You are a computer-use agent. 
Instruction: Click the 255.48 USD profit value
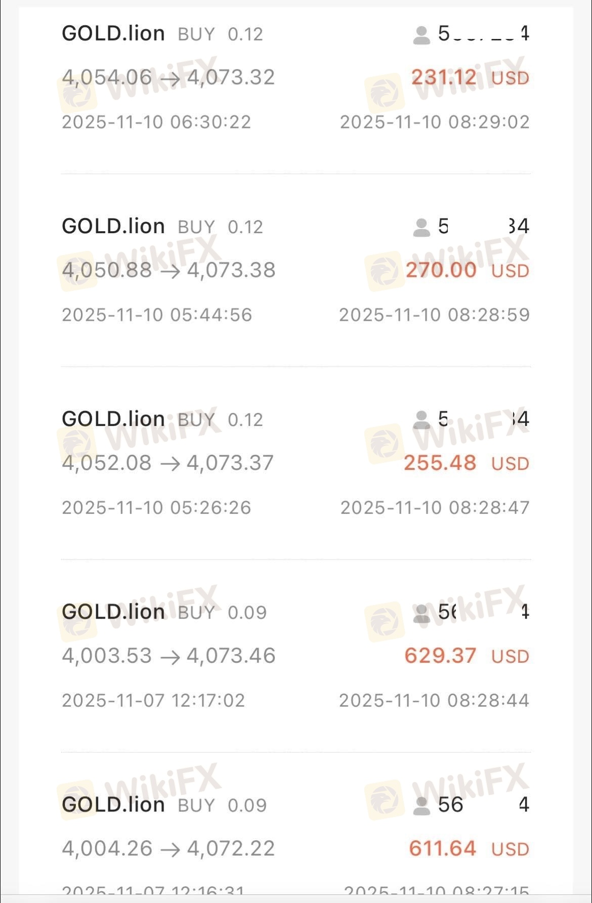tap(440, 463)
